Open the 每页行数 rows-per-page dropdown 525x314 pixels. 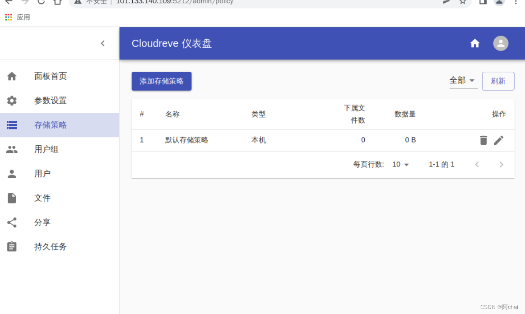[x=400, y=164]
